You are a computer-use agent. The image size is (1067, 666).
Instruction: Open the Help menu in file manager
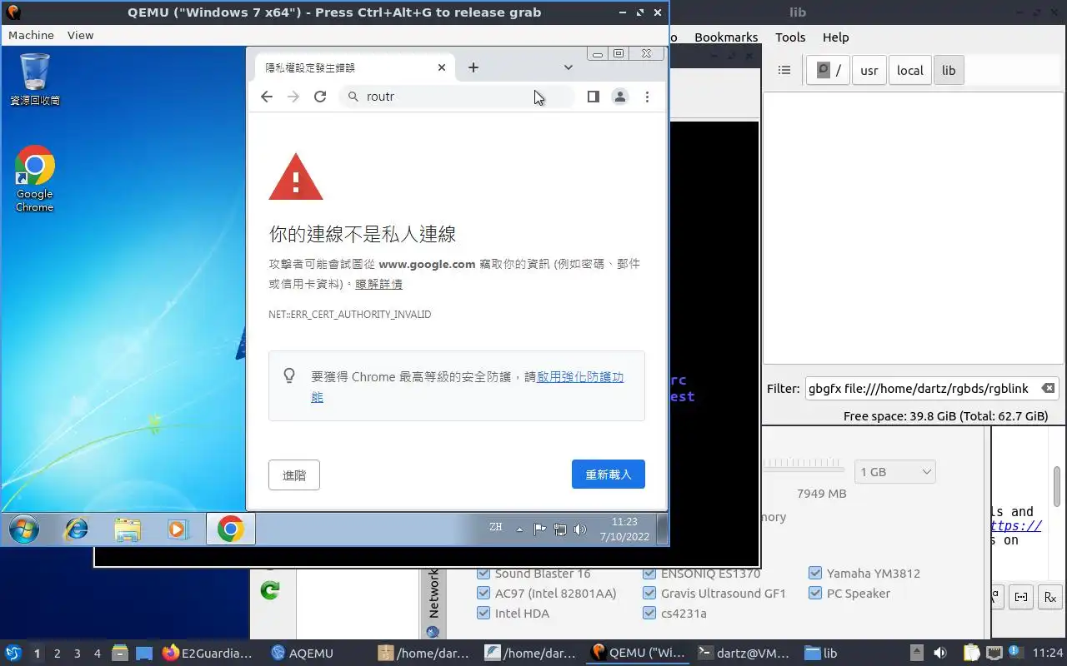coord(835,37)
